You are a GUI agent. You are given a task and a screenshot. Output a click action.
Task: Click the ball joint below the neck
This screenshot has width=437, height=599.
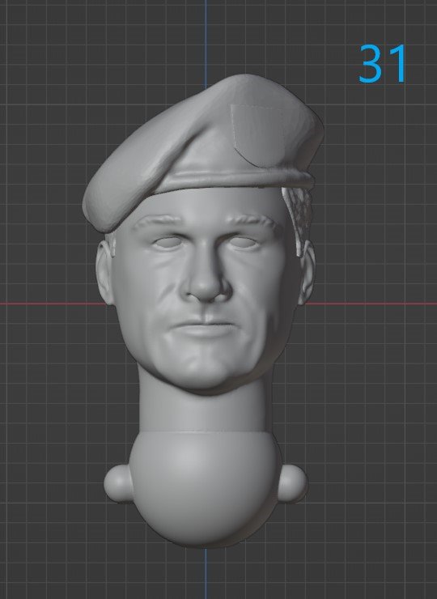[x=206, y=489]
